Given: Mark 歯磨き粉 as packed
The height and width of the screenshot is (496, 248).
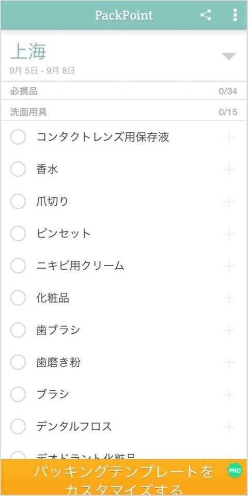Looking at the screenshot, I should [x=18, y=362].
